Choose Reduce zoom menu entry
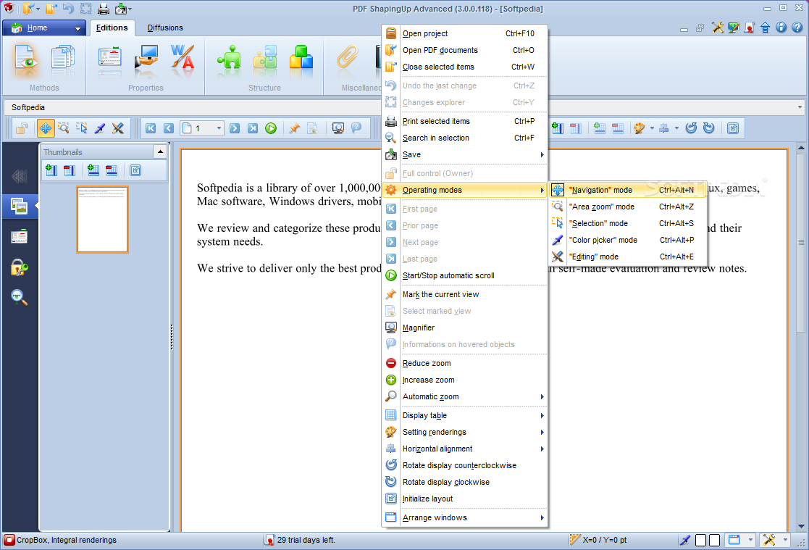 click(464, 364)
